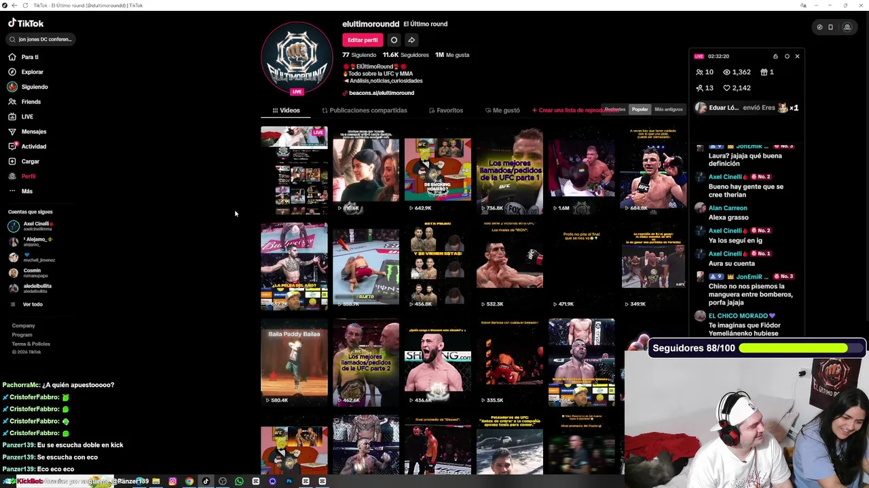
Task: Go back with the browser arrow
Action: (x=14, y=5)
